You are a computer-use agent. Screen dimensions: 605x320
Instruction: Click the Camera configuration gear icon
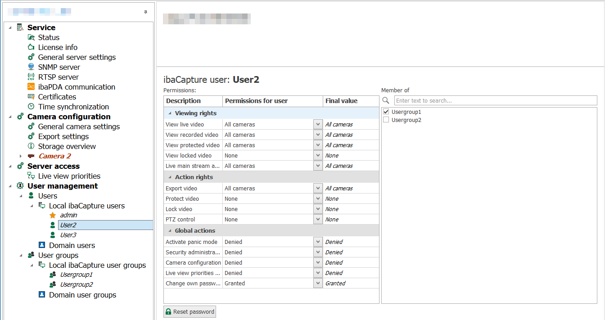(20, 117)
